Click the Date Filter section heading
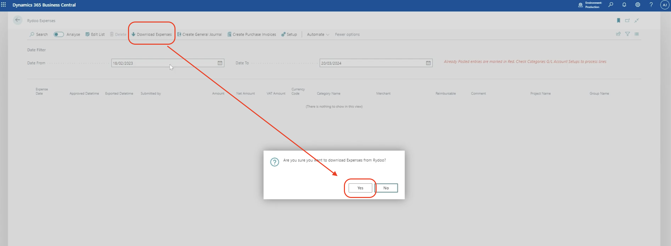 36,50
